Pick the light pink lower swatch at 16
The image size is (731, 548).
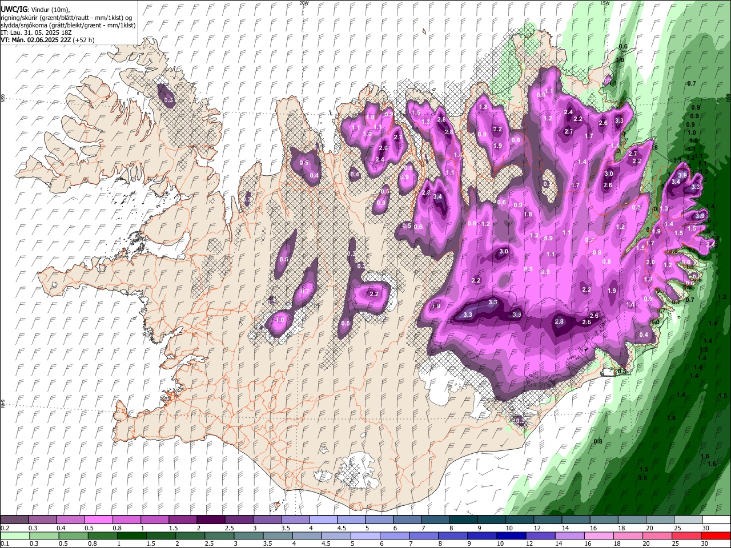(x=599, y=536)
